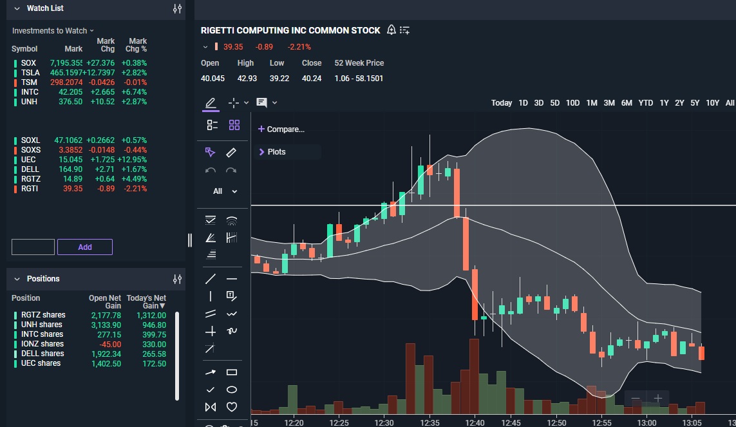
Task: Select the Fibonacci arcs tool
Action: [231, 220]
